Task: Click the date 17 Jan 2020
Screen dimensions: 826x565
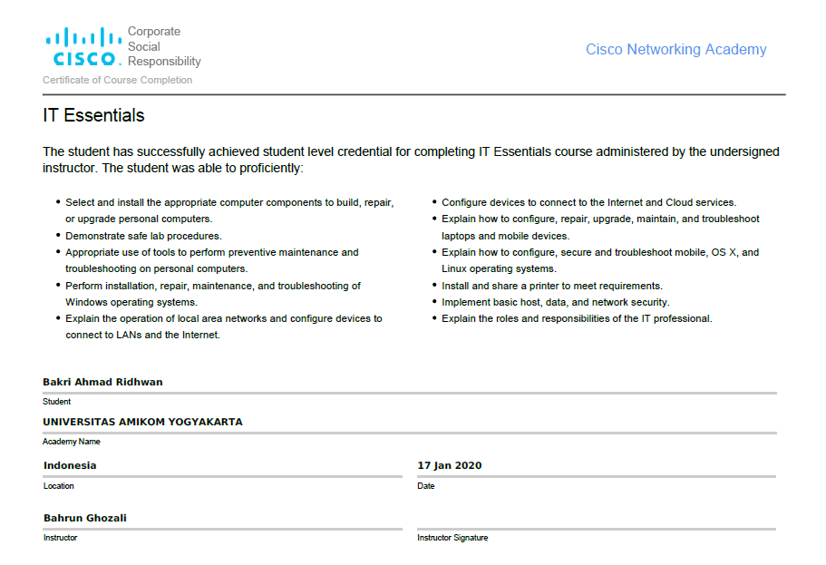Action: 450,465
